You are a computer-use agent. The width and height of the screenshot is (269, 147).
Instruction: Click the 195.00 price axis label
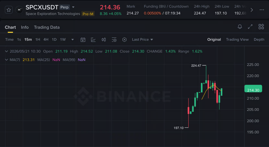(x=253, y=132)
